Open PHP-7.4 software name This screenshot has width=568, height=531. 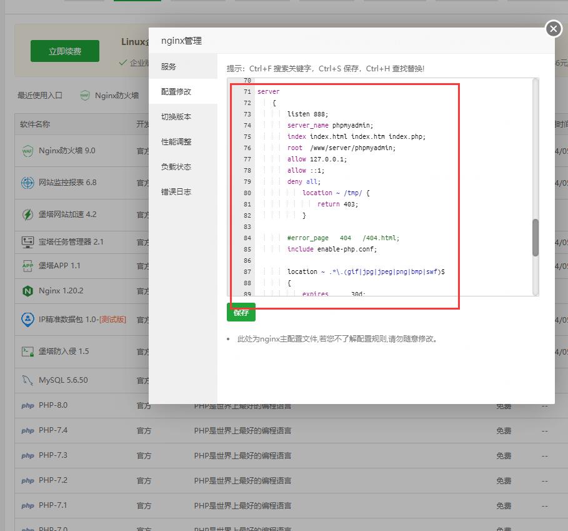point(53,430)
